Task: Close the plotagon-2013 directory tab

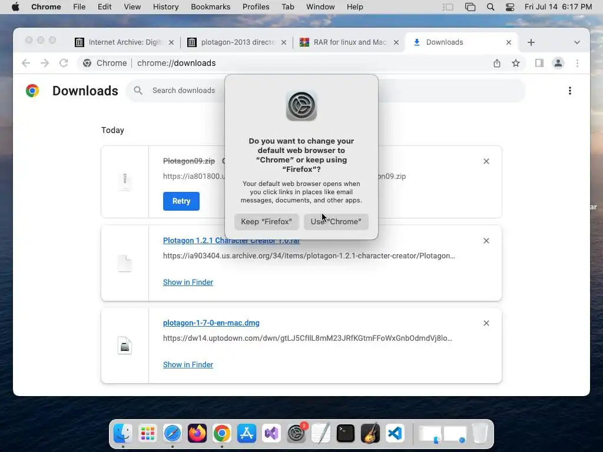Action: pos(284,42)
